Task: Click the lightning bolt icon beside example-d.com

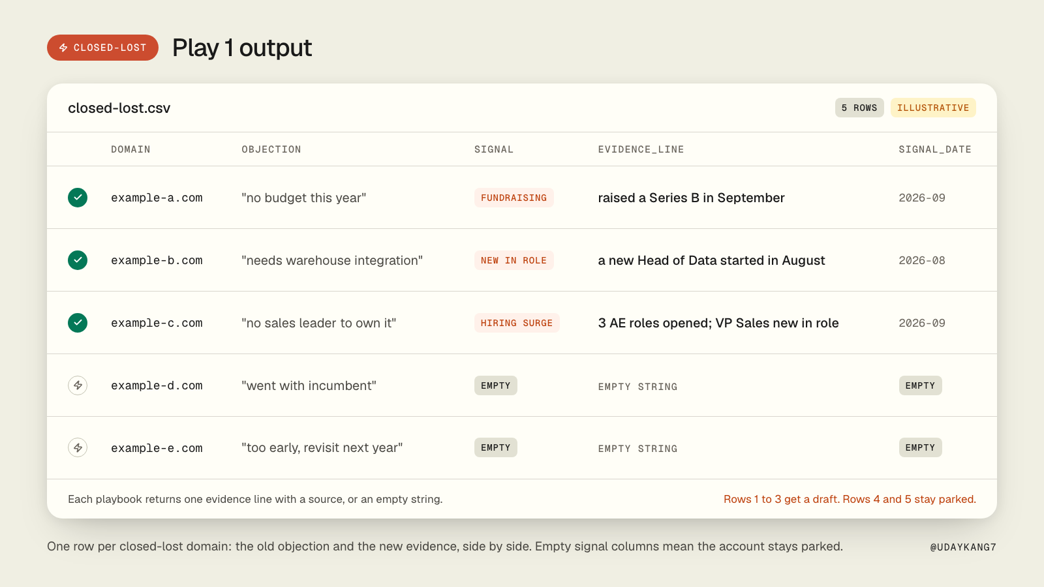Action: click(x=78, y=385)
